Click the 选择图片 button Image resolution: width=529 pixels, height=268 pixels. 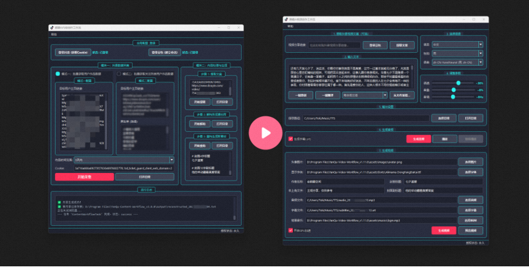click(x=470, y=161)
